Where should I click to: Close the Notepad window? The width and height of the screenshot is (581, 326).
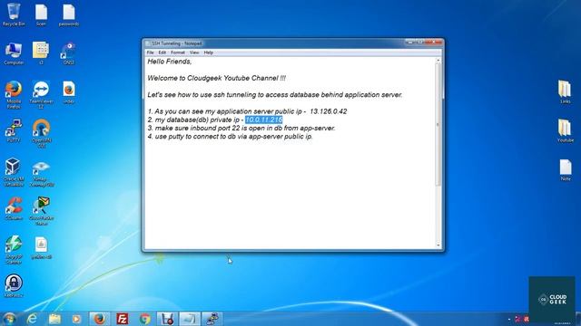(434, 43)
